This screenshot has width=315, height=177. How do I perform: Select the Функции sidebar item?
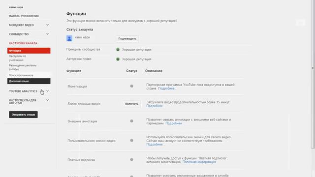click(x=29, y=51)
